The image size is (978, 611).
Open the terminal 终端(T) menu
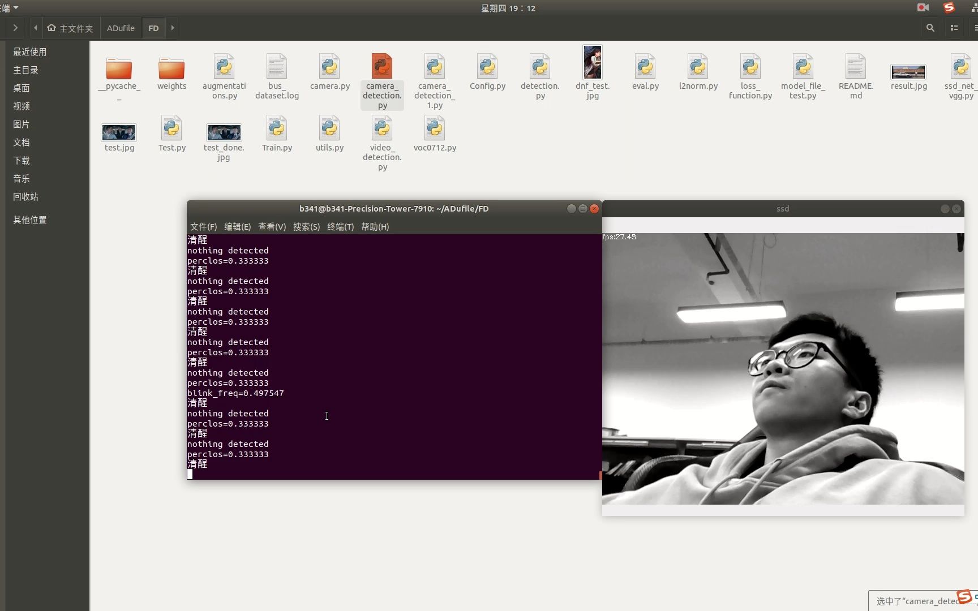point(341,227)
